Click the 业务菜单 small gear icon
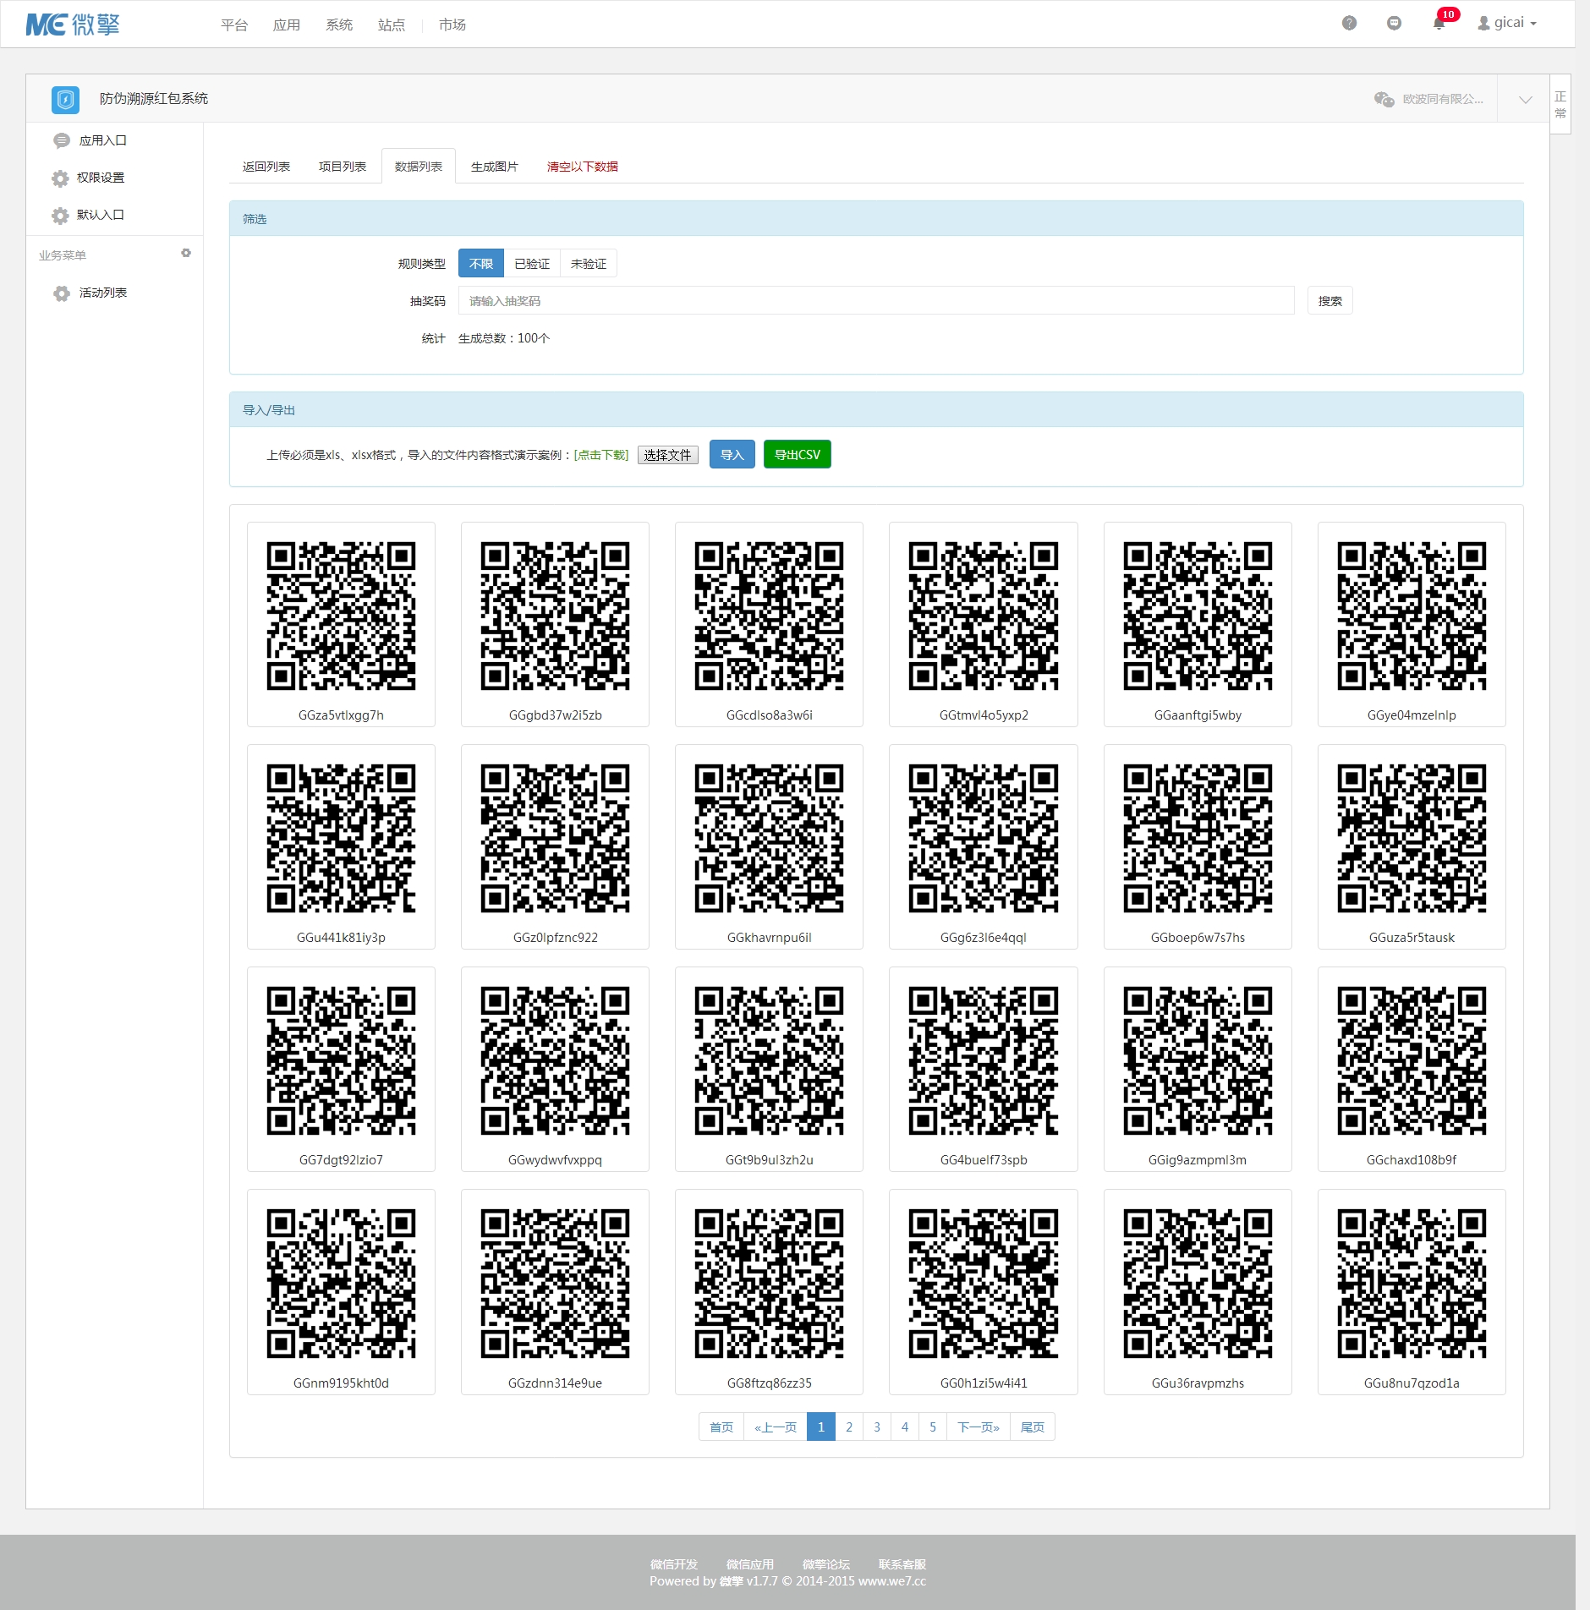 point(186,254)
